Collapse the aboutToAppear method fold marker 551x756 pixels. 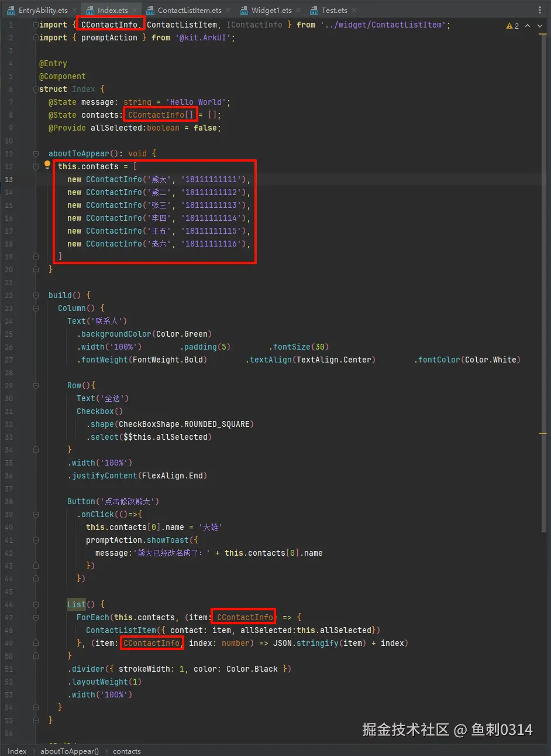coord(36,153)
